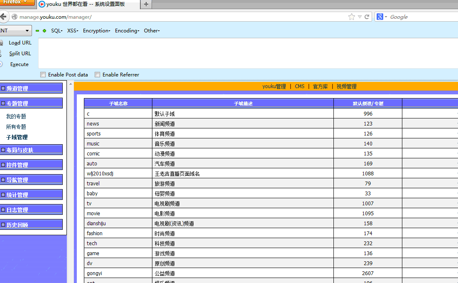Viewport: 458px width, 283px height.
Task: Click the sidebar scrollbar up arrow
Action: click(x=71, y=84)
